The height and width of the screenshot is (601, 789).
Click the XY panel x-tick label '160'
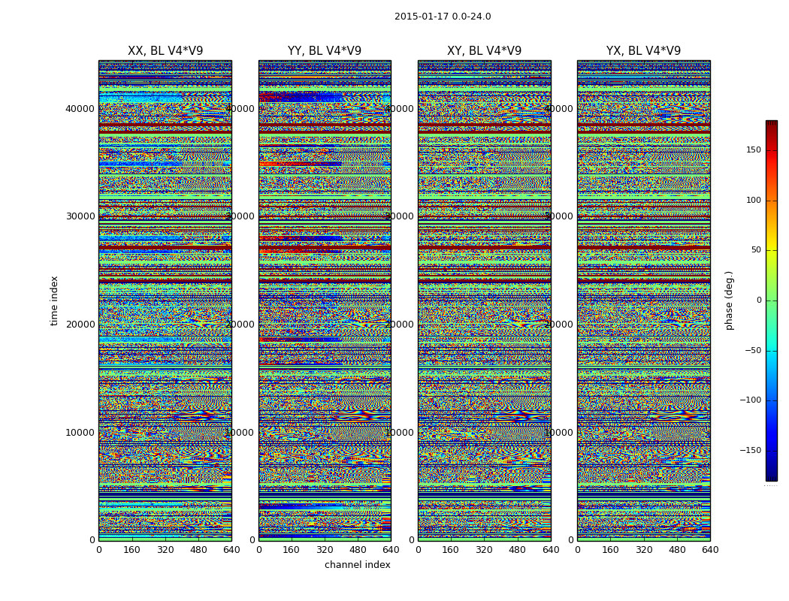(x=451, y=550)
